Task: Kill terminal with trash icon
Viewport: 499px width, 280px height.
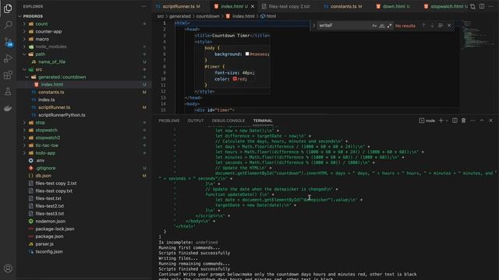Action: pyautogui.click(x=464, y=121)
